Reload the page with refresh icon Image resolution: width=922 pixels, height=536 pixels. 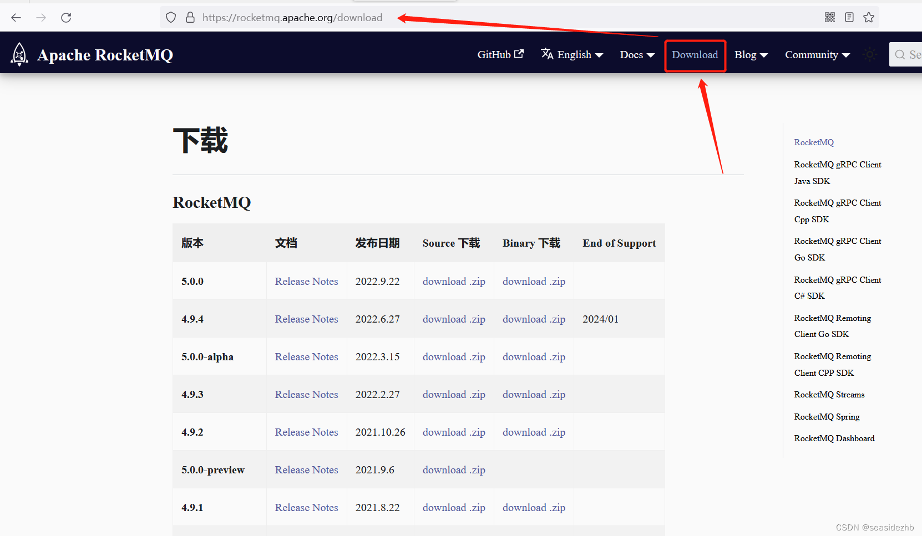(x=66, y=18)
